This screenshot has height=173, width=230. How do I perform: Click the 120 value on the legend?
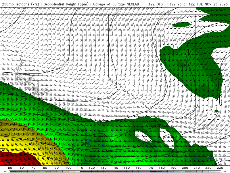(x=92, y=168)
